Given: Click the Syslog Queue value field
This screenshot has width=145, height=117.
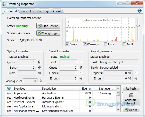Looking at the screenshot, I should point(27,62).
